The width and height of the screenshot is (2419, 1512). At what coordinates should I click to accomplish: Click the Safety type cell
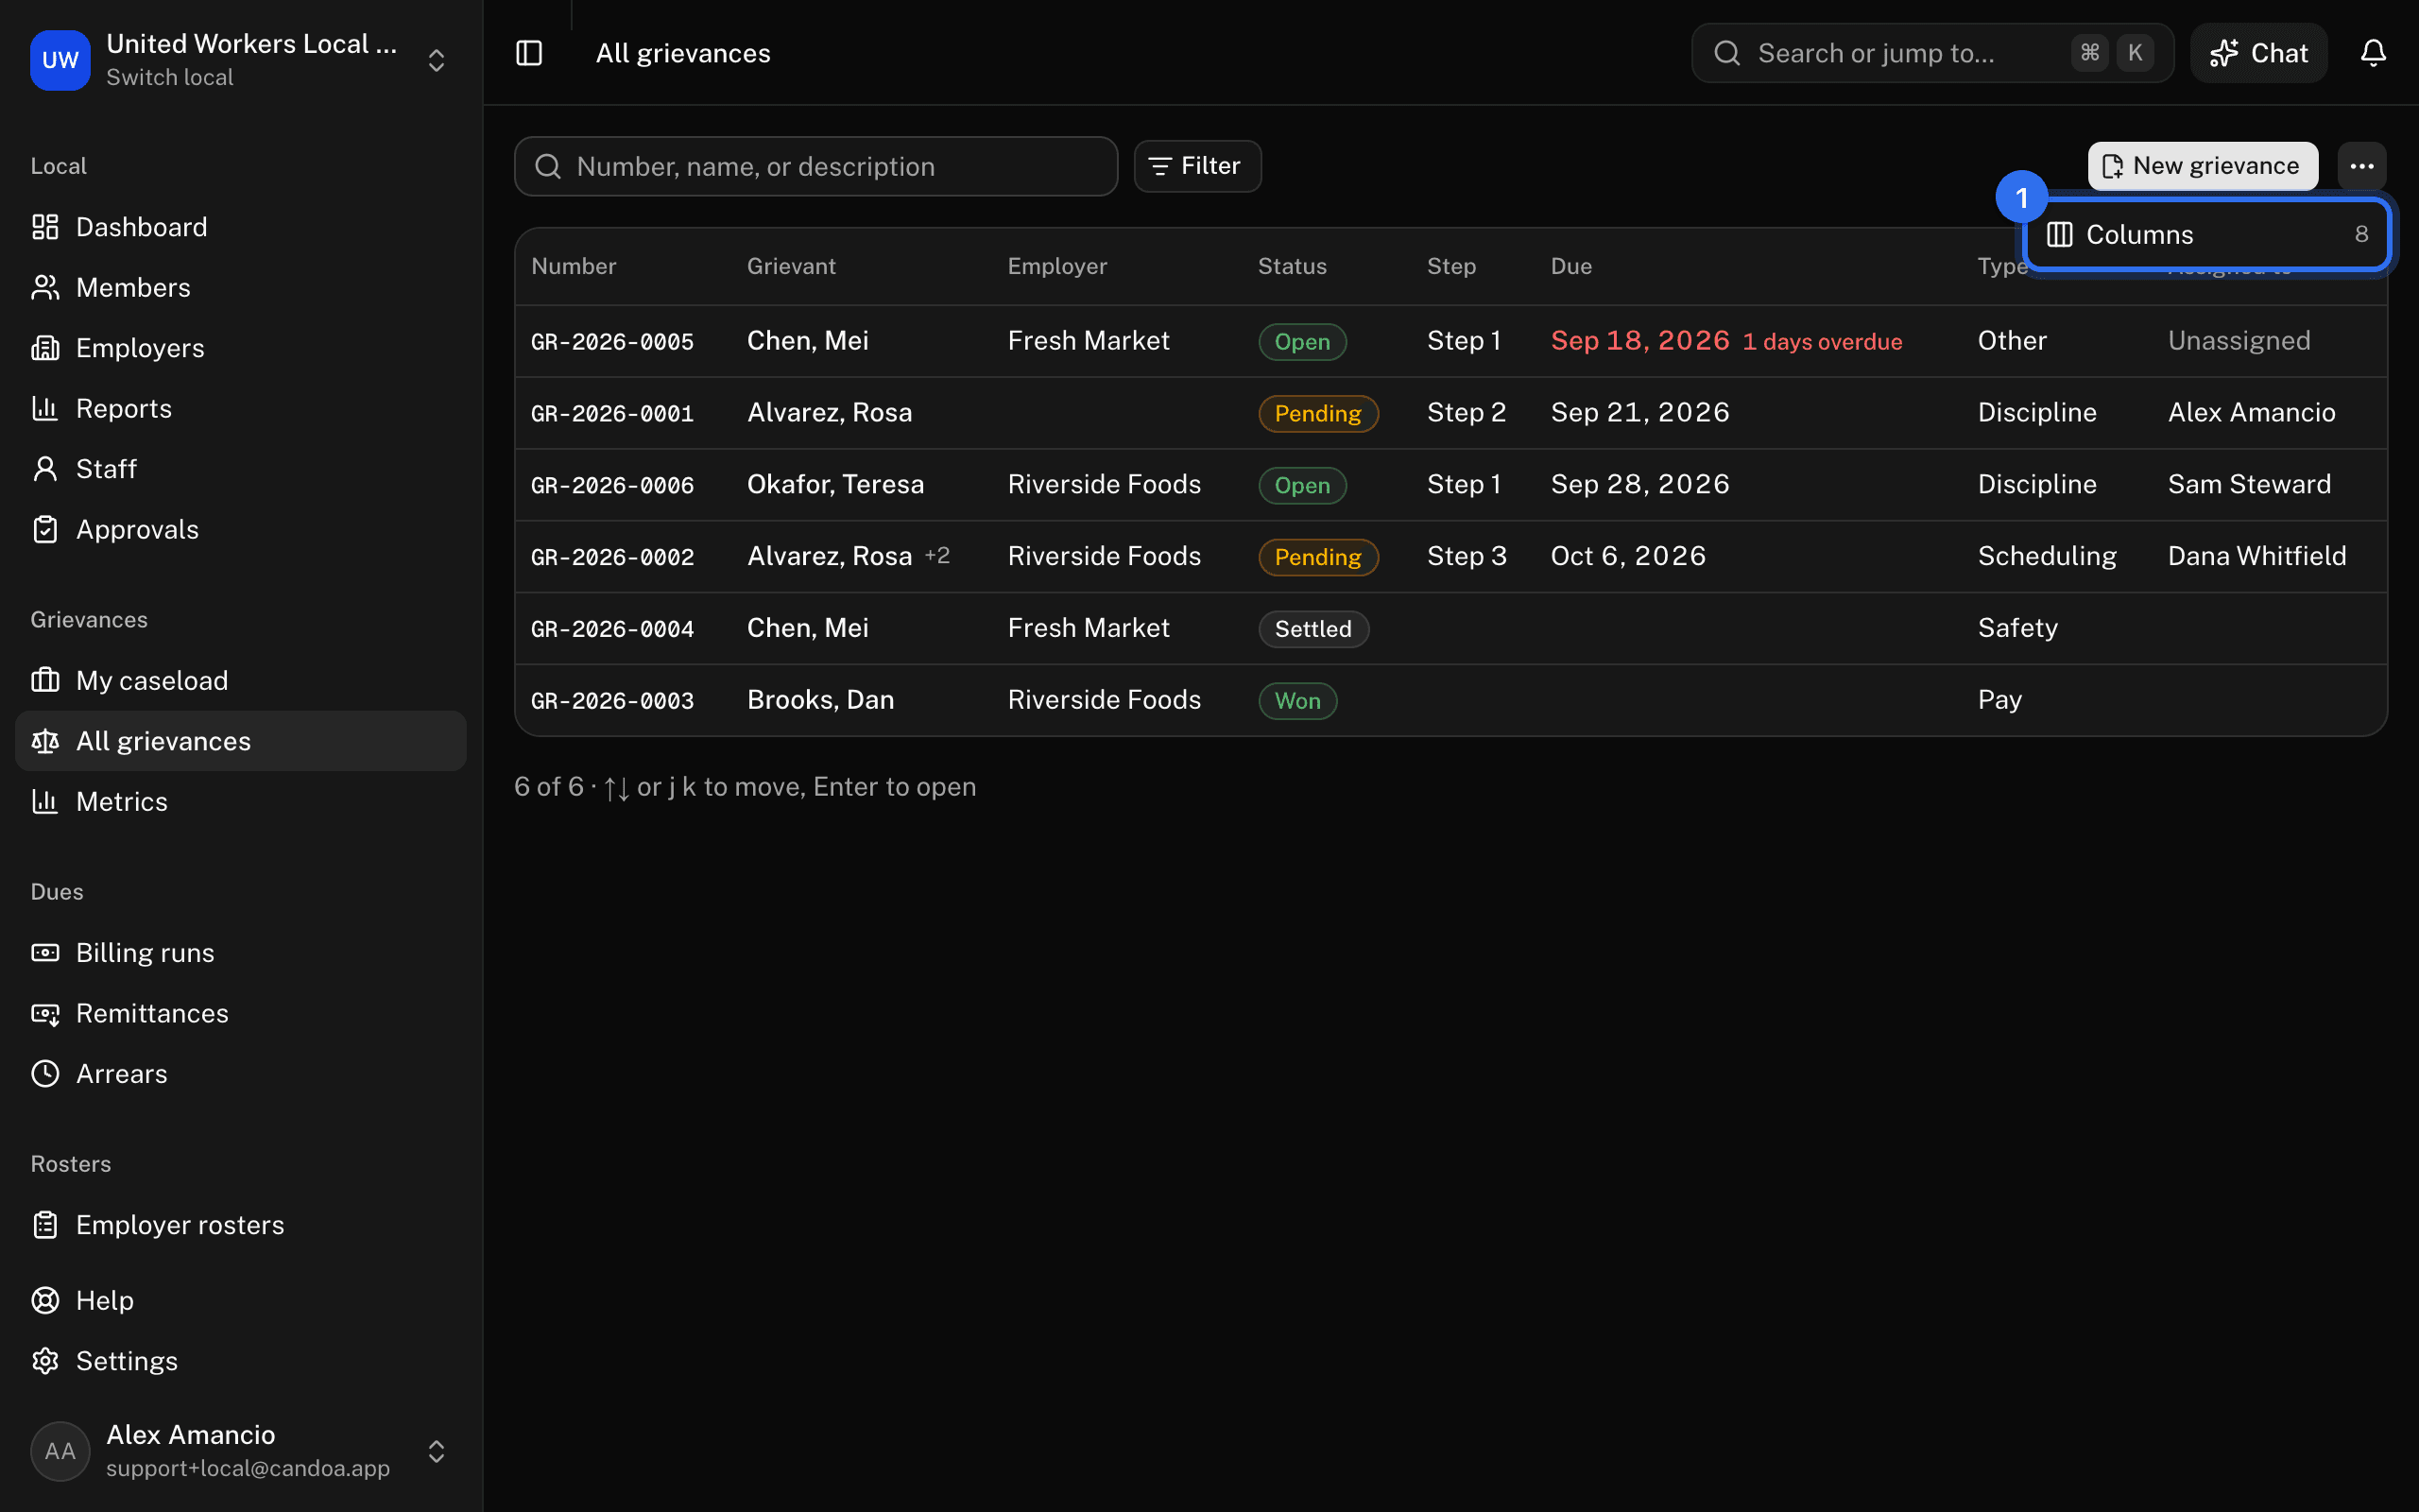(x=2017, y=628)
